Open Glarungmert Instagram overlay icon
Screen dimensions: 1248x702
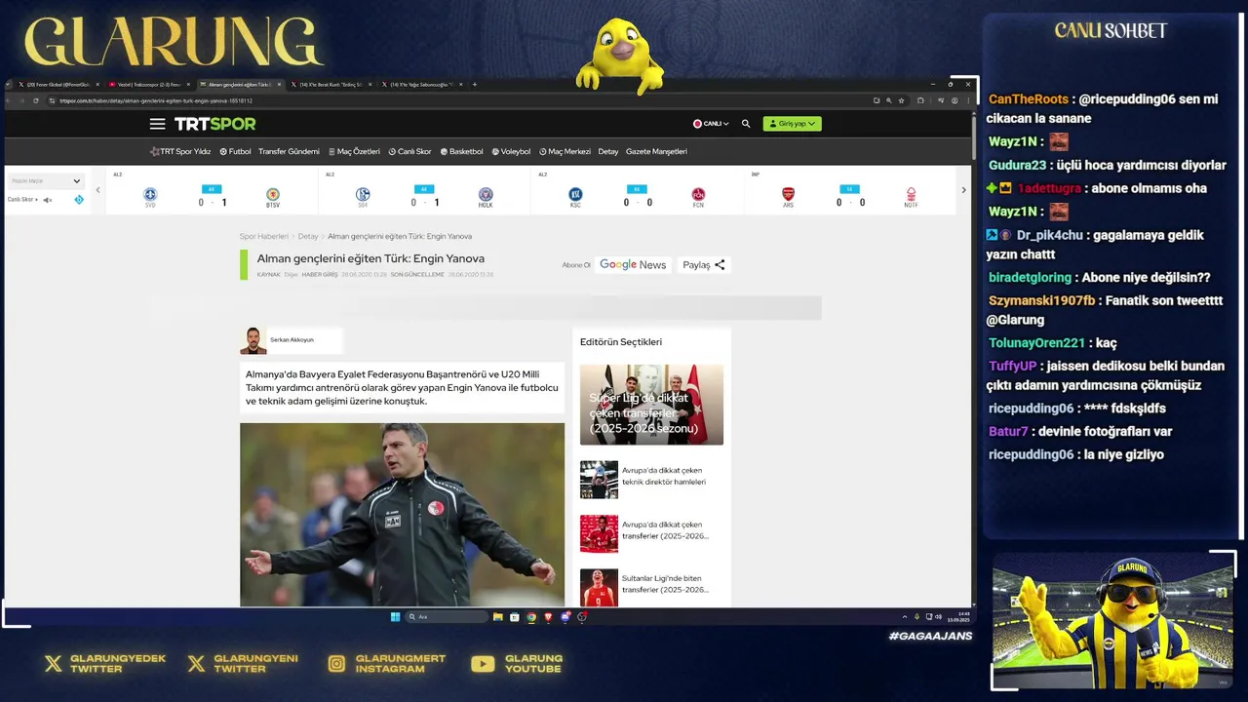click(x=336, y=664)
